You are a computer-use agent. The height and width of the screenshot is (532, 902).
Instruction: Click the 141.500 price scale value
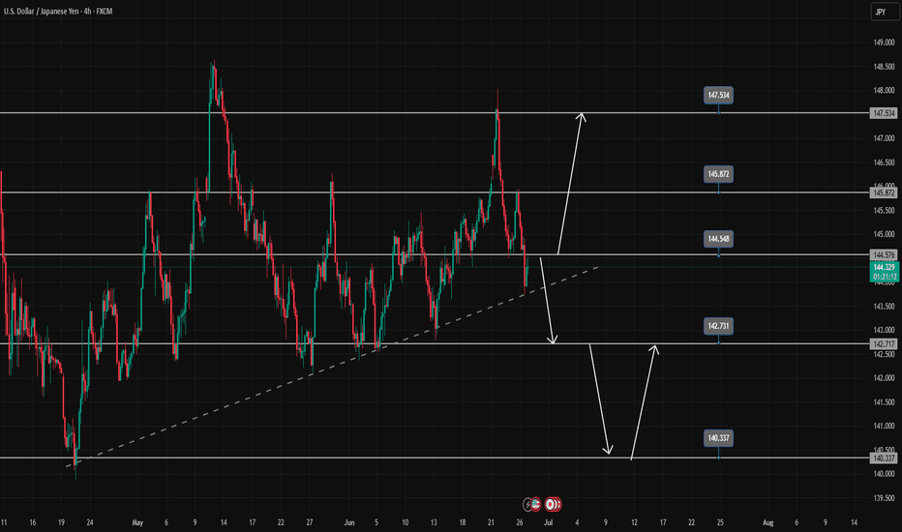885,402
